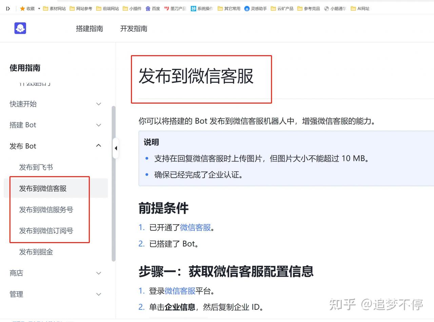434x322 pixels.
Task: Open the 百度 bookmark
Action: click(153, 8)
